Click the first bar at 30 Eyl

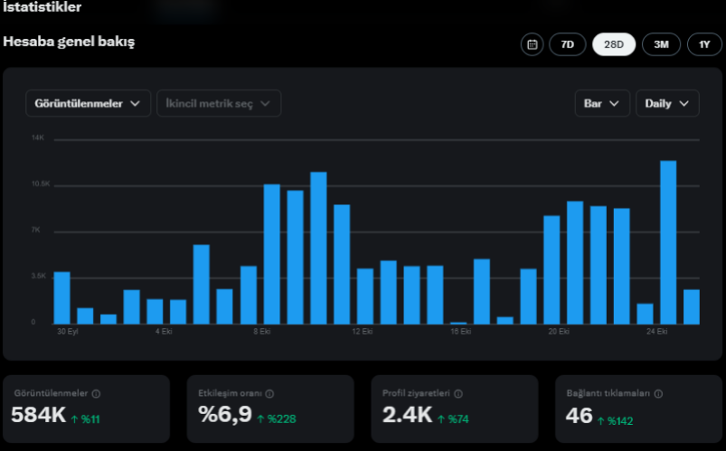pos(62,297)
